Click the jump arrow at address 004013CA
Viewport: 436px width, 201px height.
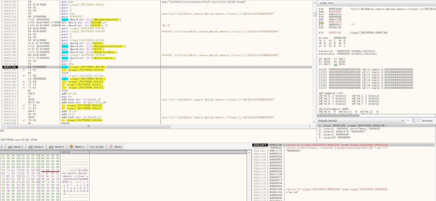click(24, 106)
